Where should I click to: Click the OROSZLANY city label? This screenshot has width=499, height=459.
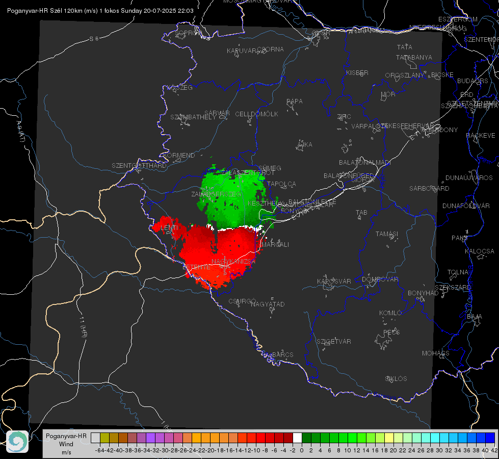pyautogui.click(x=405, y=75)
